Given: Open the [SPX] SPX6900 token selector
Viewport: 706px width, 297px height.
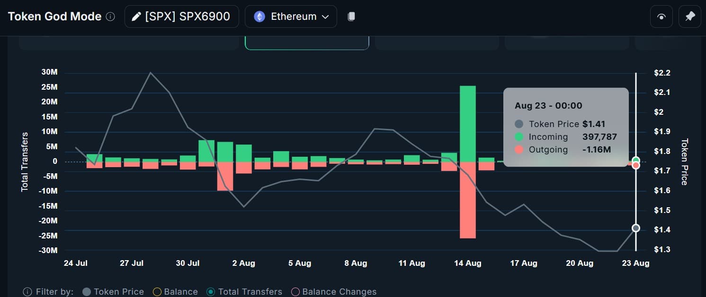Looking at the screenshot, I should point(182,17).
